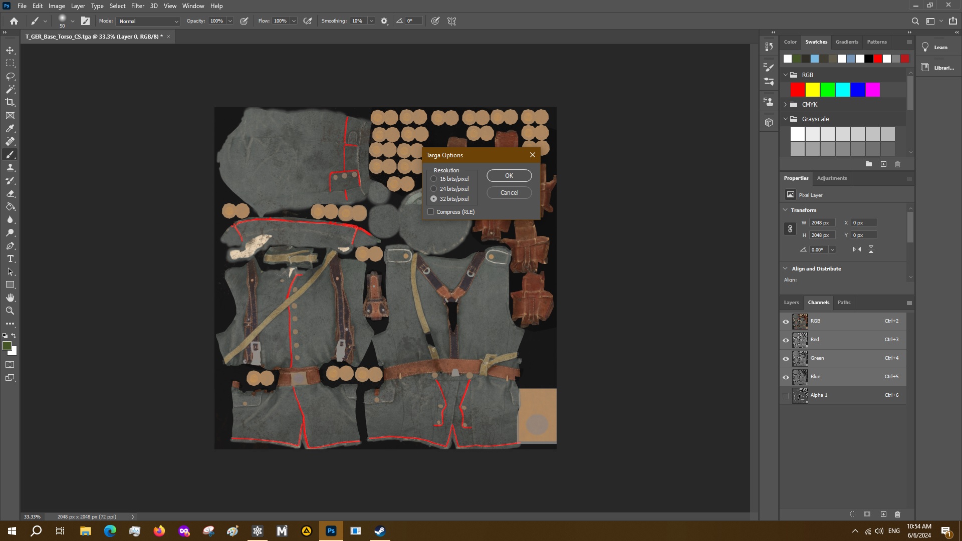Select the Lasso tool
Viewport: 962px width, 541px height.
tap(10, 76)
